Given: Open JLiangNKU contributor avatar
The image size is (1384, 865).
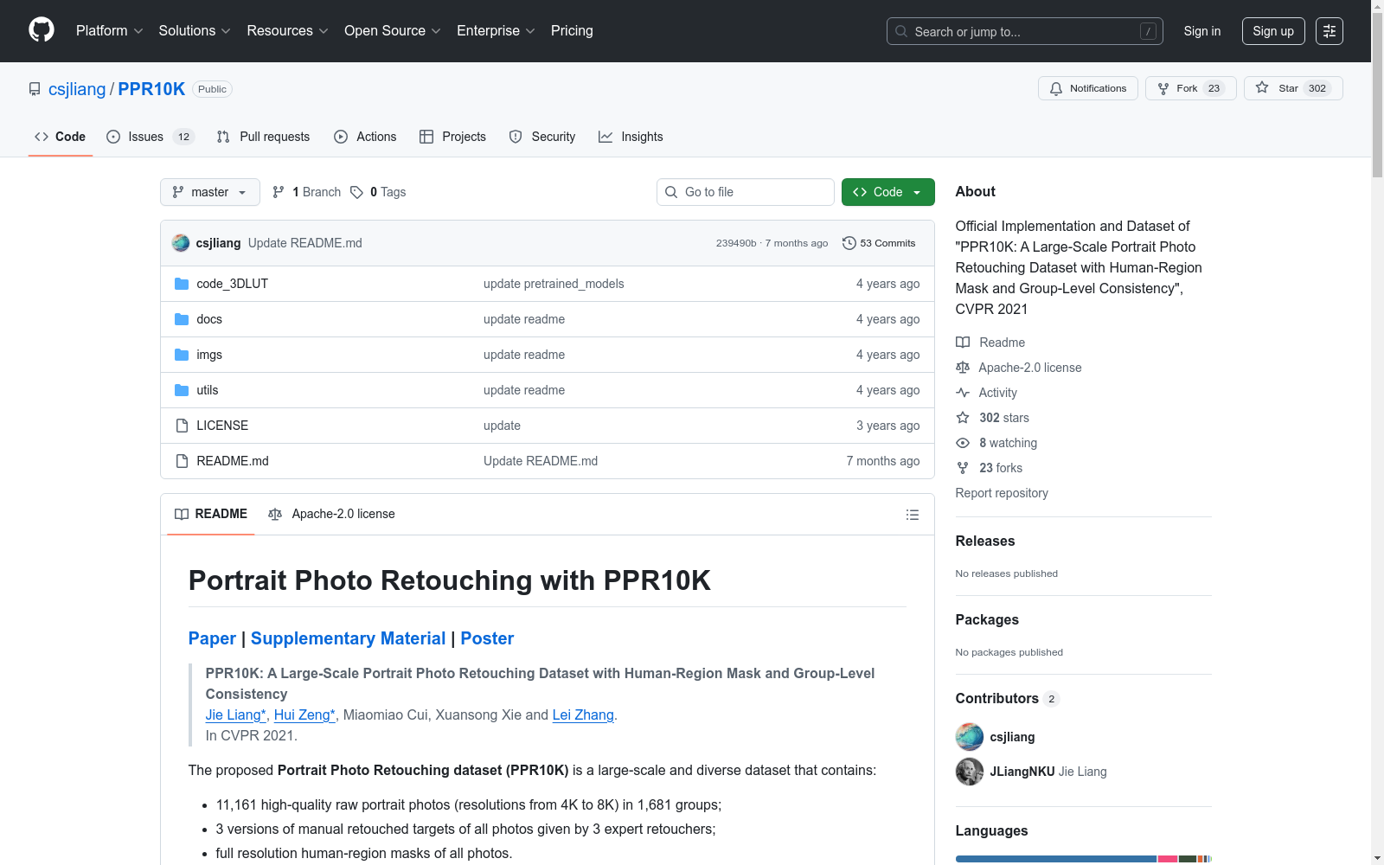Looking at the screenshot, I should 970,772.
